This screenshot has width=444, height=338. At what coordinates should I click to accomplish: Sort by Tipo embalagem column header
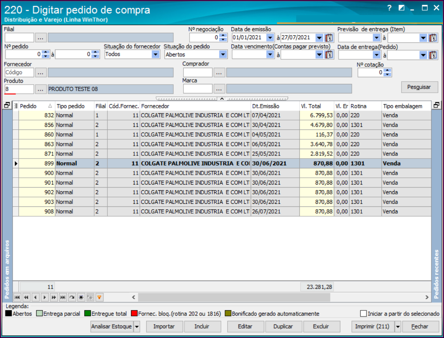pyautogui.click(x=406, y=106)
